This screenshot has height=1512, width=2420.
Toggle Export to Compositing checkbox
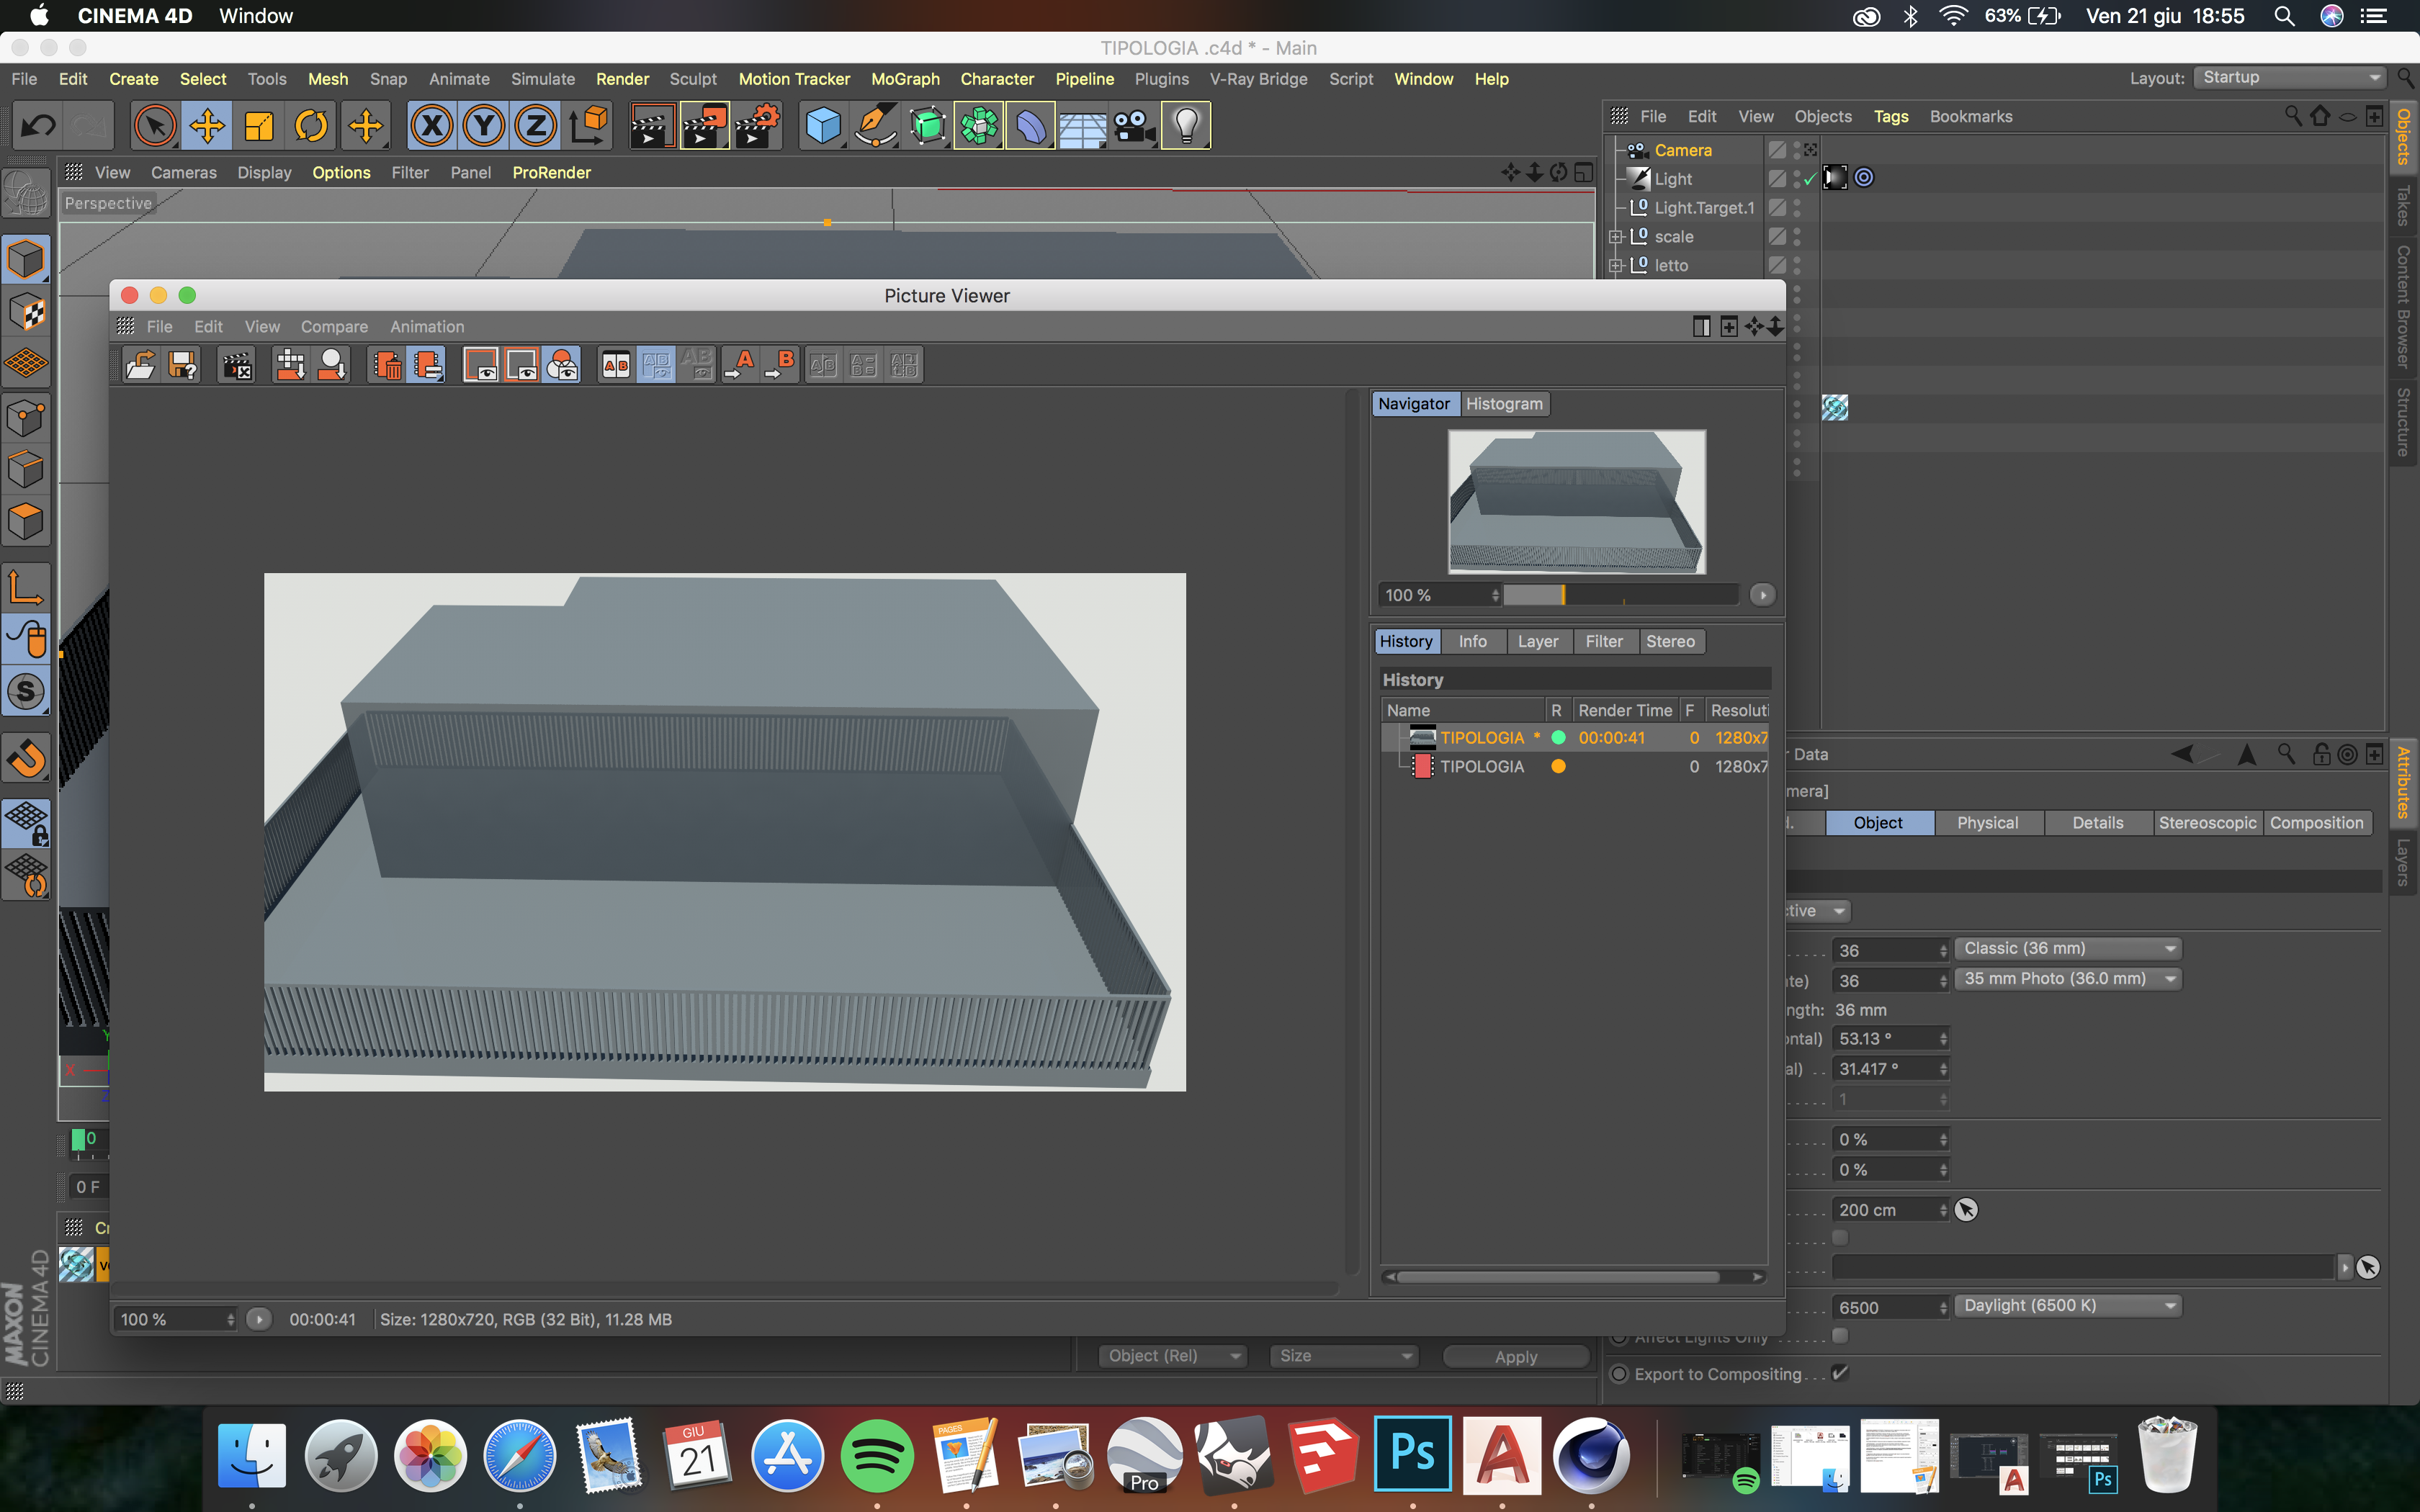point(1840,1373)
